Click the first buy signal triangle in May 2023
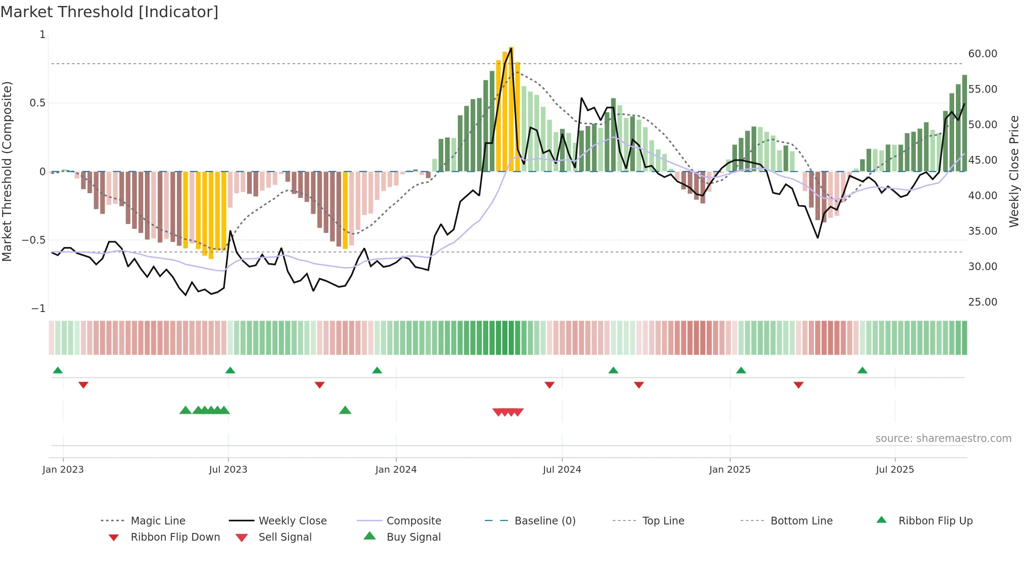1026x577 pixels. pos(186,410)
